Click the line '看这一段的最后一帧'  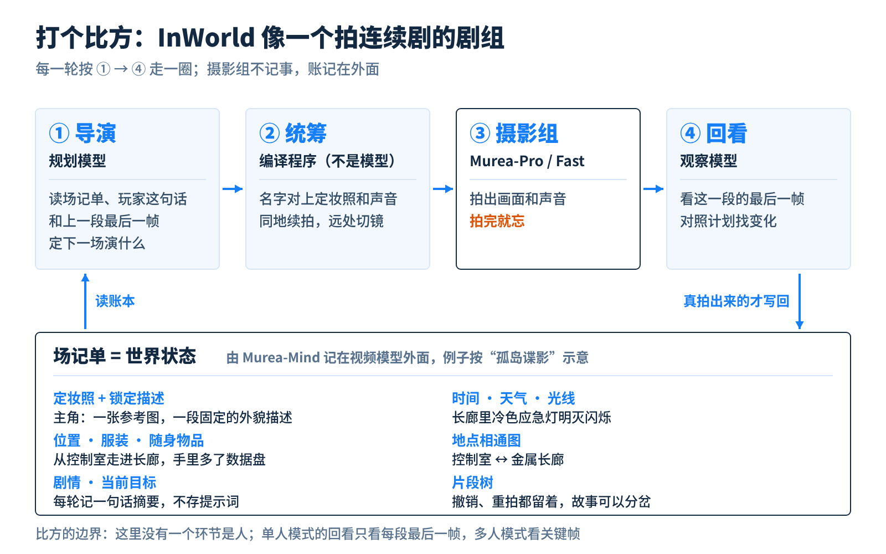tap(742, 199)
